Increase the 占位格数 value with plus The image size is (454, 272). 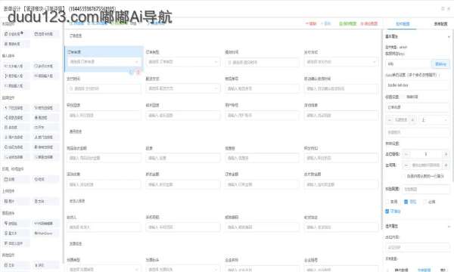pos(446,154)
